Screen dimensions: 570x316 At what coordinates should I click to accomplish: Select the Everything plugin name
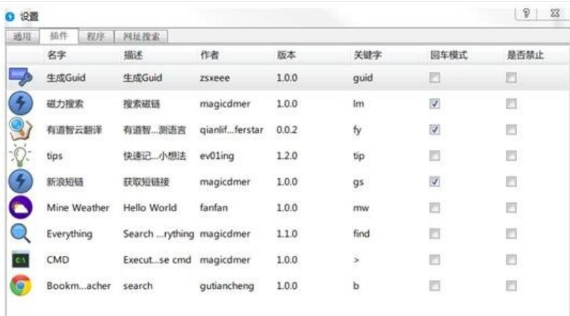point(70,234)
